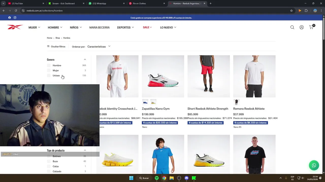Open Zapatillas Nano Gym product title
This screenshot has height=182, width=325.
click(x=156, y=109)
